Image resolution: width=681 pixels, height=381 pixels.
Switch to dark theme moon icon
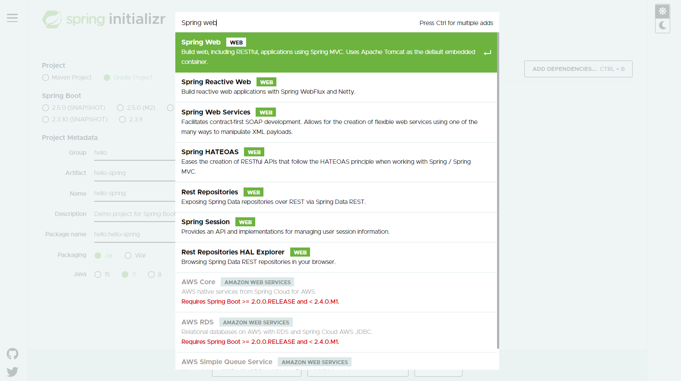click(662, 25)
